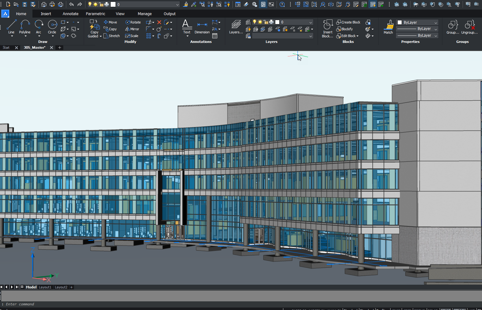482x310 pixels.
Task: Switch to the Annotate ribbon tab
Action: pyautogui.click(x=70, y=14)
